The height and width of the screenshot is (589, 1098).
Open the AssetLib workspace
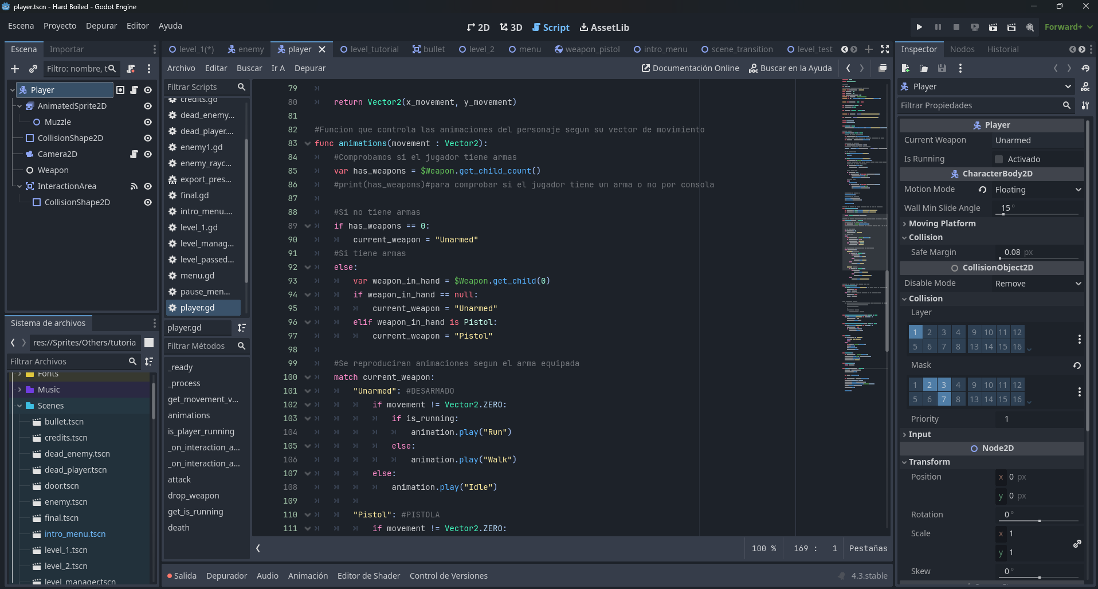604,27
